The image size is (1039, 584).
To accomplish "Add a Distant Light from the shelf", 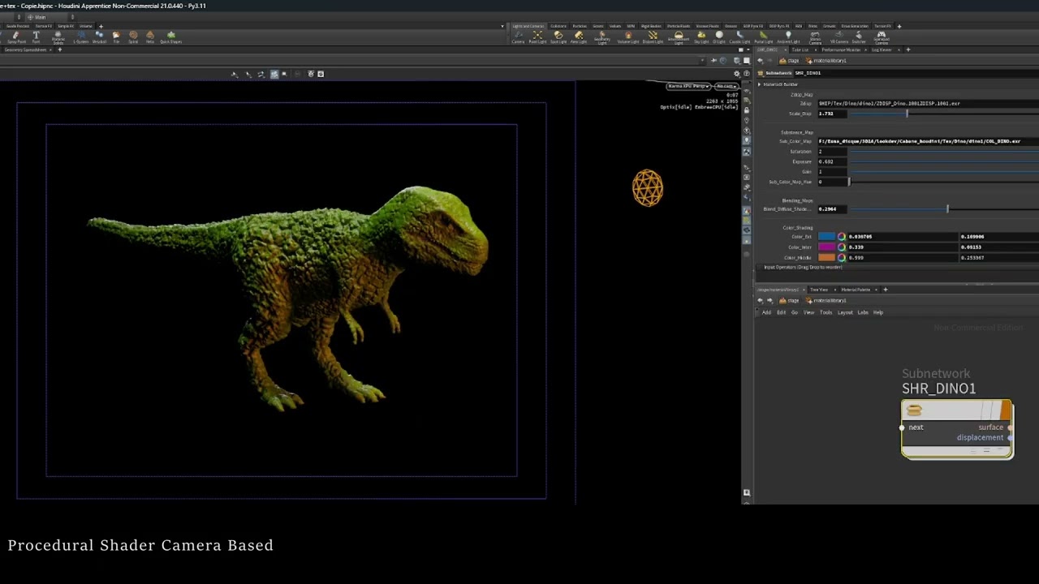I will (x=653, y=37).
